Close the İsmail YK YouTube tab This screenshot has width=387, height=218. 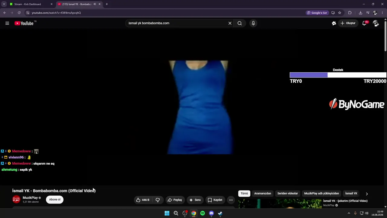tap(99, 4)
